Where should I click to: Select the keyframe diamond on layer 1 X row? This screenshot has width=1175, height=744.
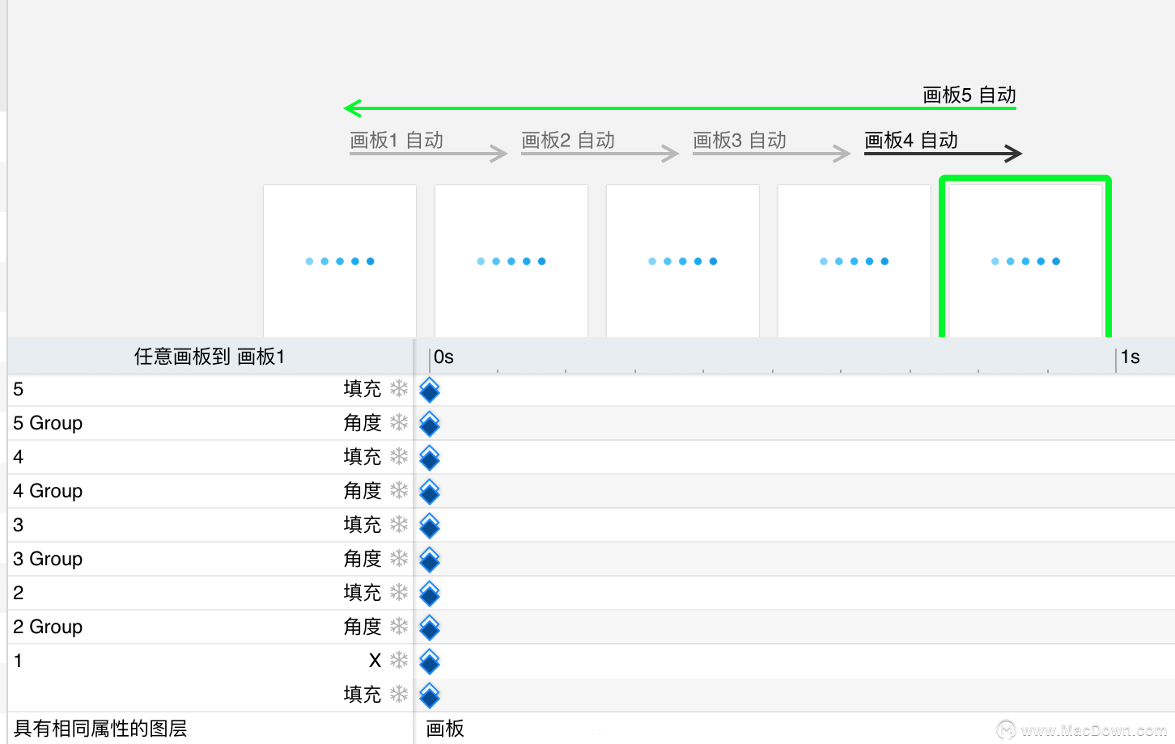click(x=430, y=662)
